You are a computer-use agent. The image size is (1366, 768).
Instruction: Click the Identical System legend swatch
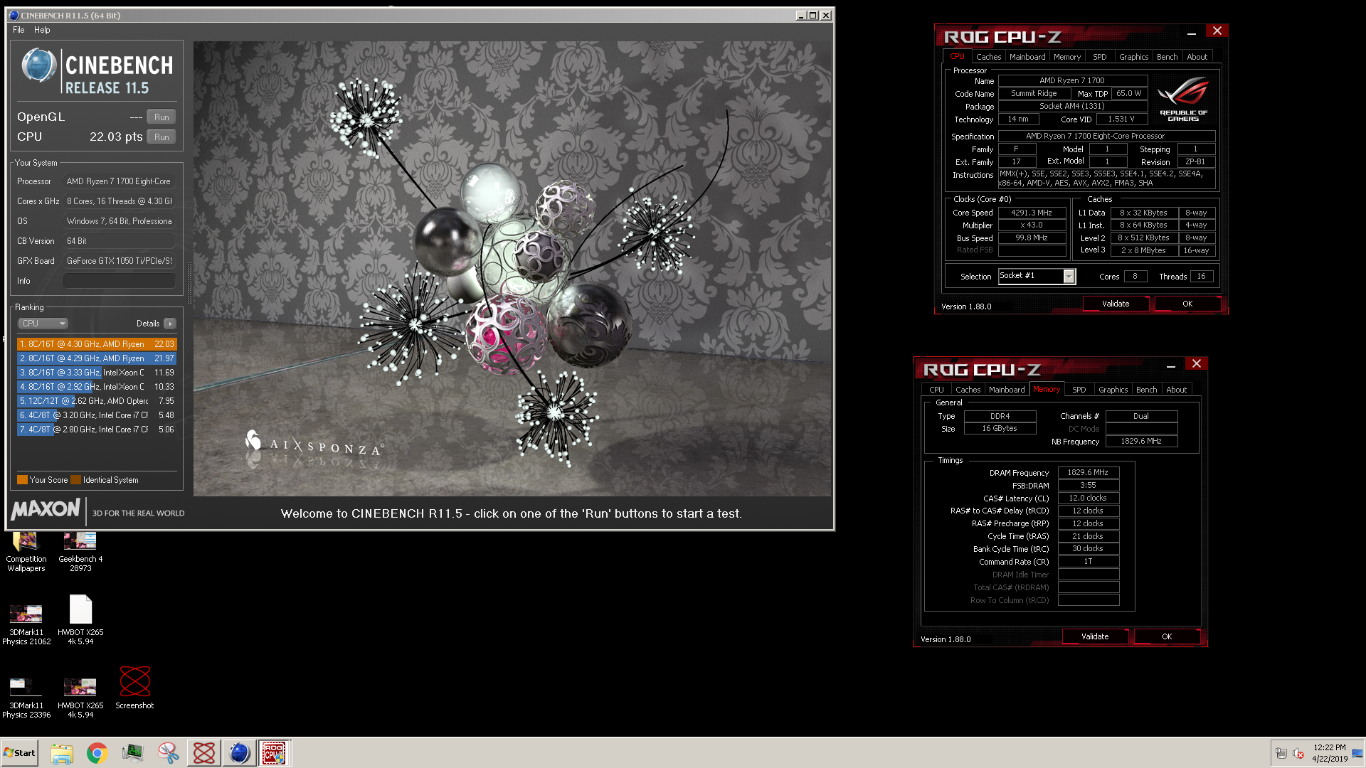coord(75,480)
